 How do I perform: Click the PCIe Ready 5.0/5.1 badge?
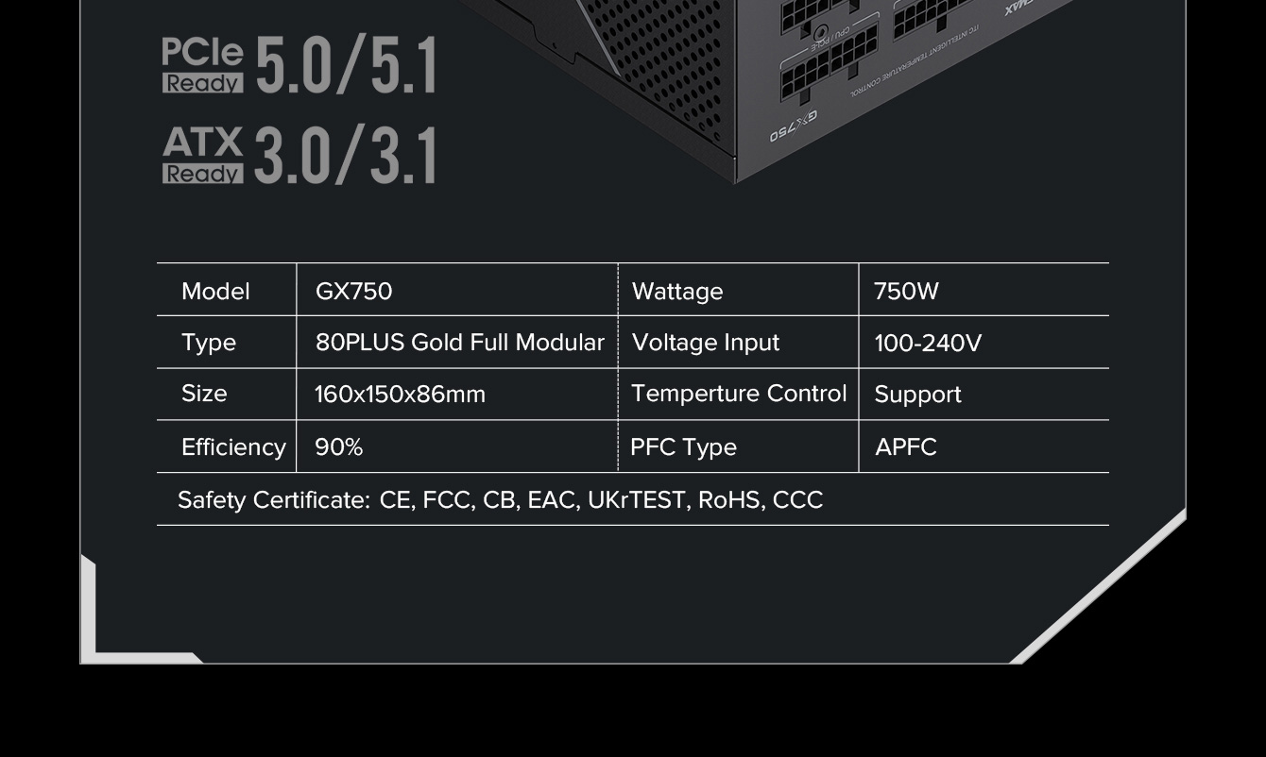(x=299, y=66)
